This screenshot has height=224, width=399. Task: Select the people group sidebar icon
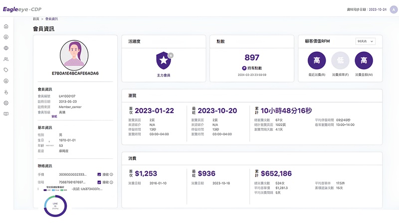(x=6, y=59)
